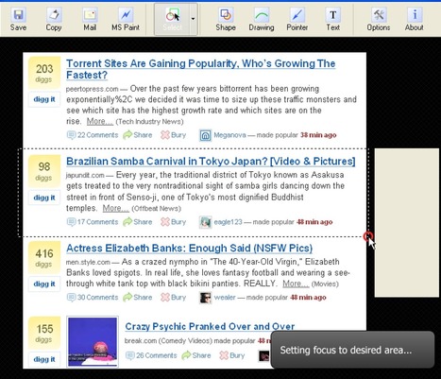Open eagle123 user profile link

[x=229, y=222]
